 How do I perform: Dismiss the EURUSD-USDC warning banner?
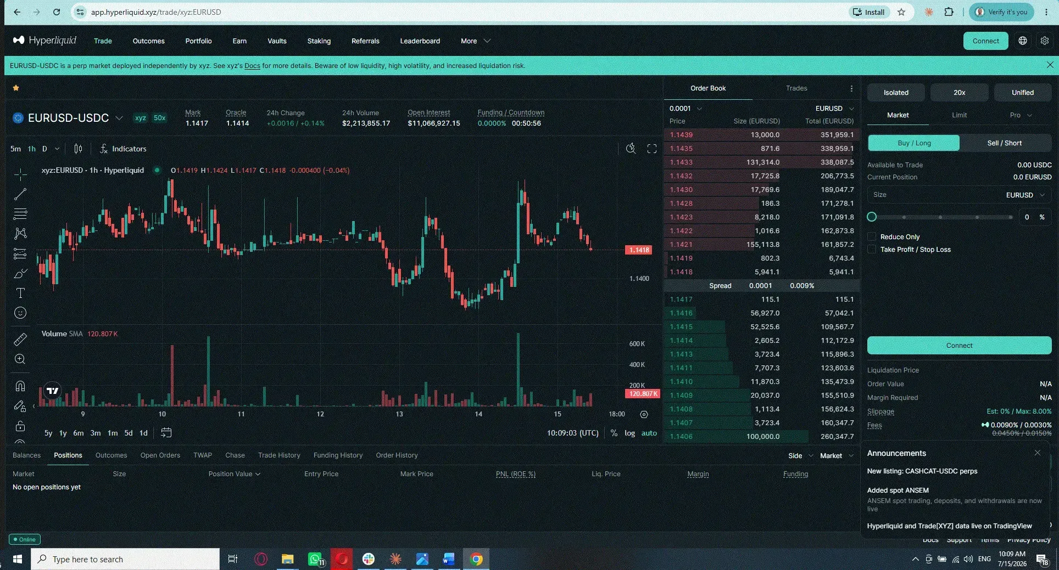tap(1050, 65)
